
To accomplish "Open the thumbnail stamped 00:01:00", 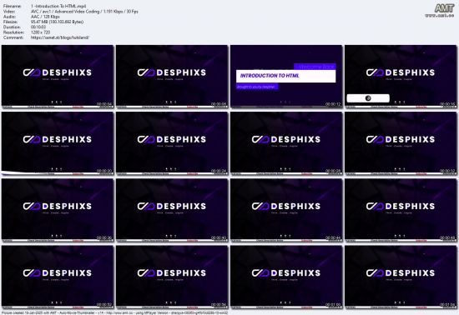I will [286, 277].
